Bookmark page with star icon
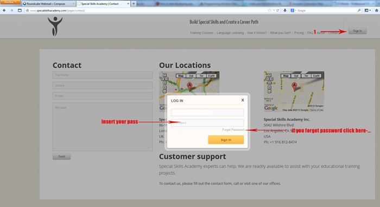 coord(270,10)
